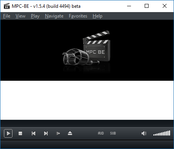174x149 pixels.
Task: Maximize the MPC-BE window
Action: (147, 6)
